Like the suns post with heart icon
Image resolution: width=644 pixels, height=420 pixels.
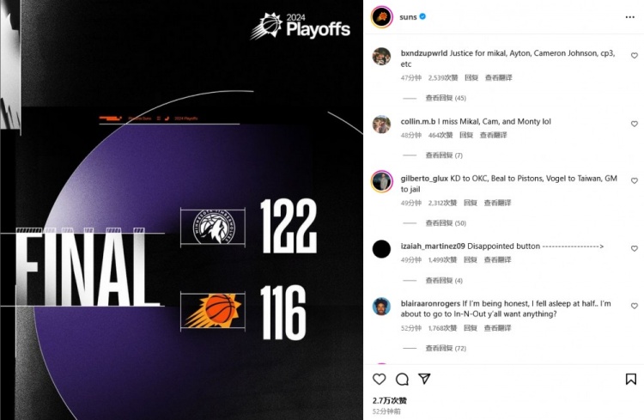[379, 379]
